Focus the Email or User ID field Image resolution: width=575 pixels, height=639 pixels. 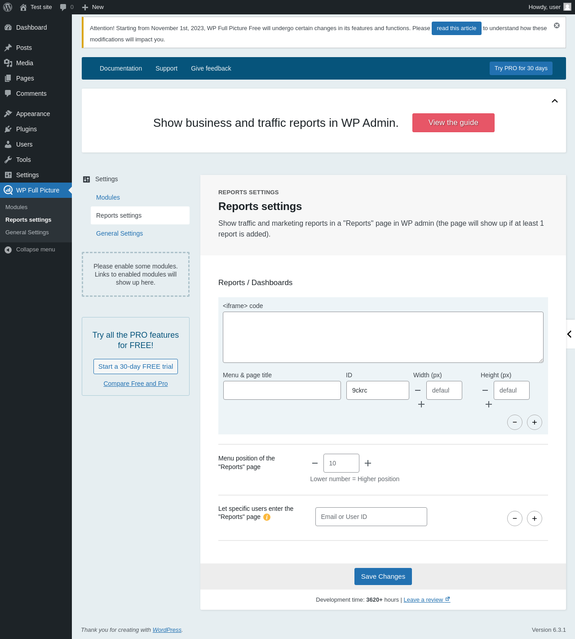pyautogui.click(x=371, y=517)
